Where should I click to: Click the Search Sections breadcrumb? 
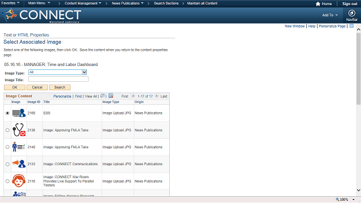(166, 3)
